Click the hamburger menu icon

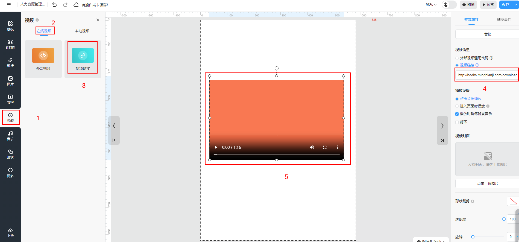coord(9,5)
